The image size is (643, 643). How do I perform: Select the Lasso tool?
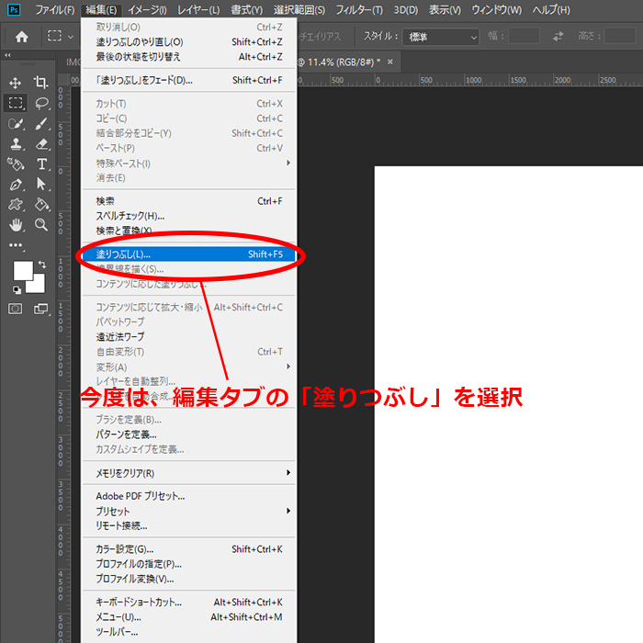pos(41,103)
